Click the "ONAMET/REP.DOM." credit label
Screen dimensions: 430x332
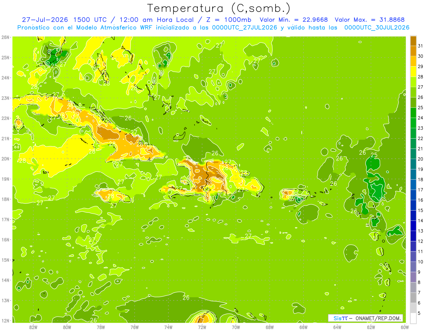pyautogui.click(x=378, y=318)
